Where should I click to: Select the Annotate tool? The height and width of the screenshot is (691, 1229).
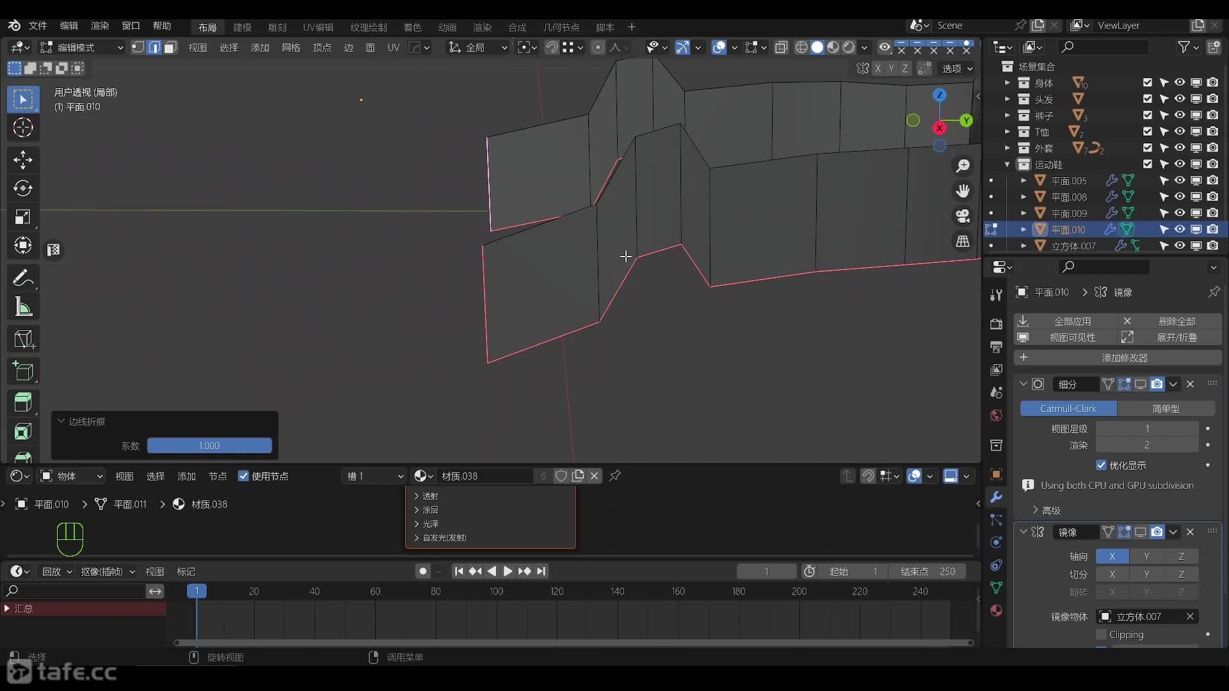[x=23, y=278]
